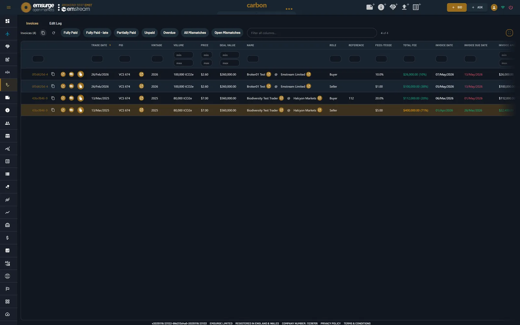Click the red power logout icon
Viewport: 520px width, 325px height.
[511, 7]
